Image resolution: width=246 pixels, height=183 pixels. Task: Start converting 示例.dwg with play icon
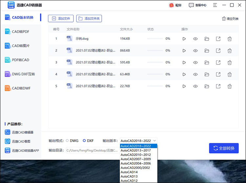point(184,39)
